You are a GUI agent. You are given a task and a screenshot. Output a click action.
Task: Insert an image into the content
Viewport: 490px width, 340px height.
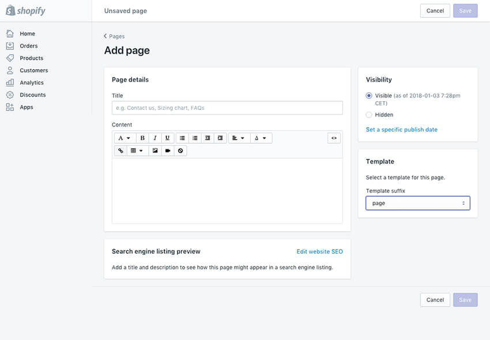click(154, 150)
